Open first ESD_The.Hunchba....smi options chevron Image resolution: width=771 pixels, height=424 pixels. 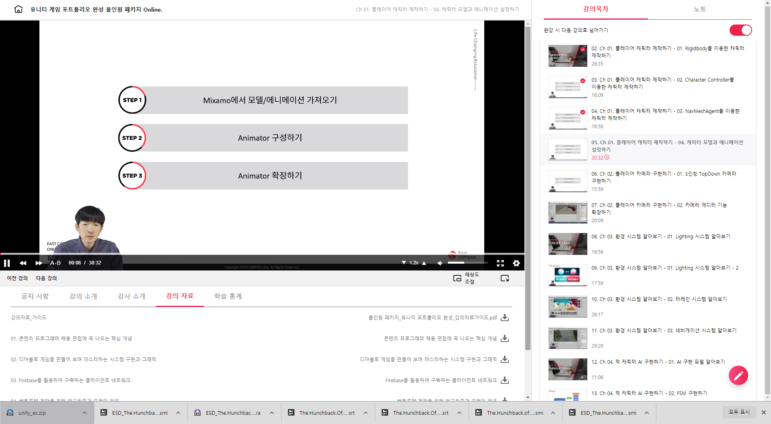click(178, 413)
